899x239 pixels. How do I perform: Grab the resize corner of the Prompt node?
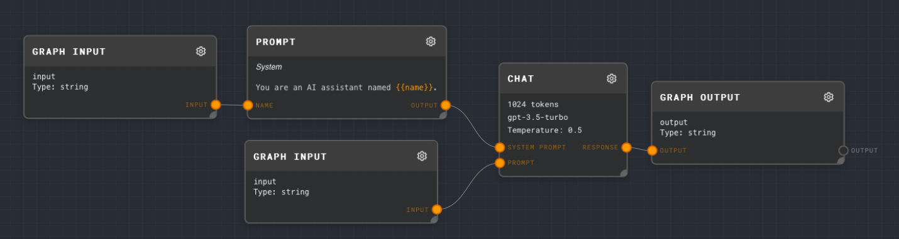click(x=443, y=115)
